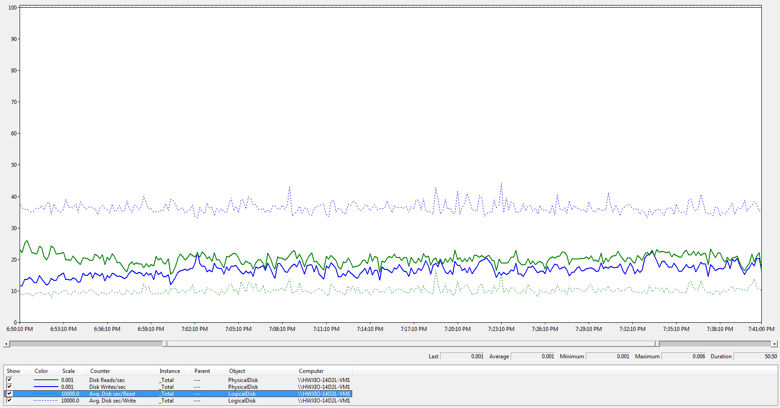Click the Scale column header
Viewport: 780px width, 408px height.
69,371
